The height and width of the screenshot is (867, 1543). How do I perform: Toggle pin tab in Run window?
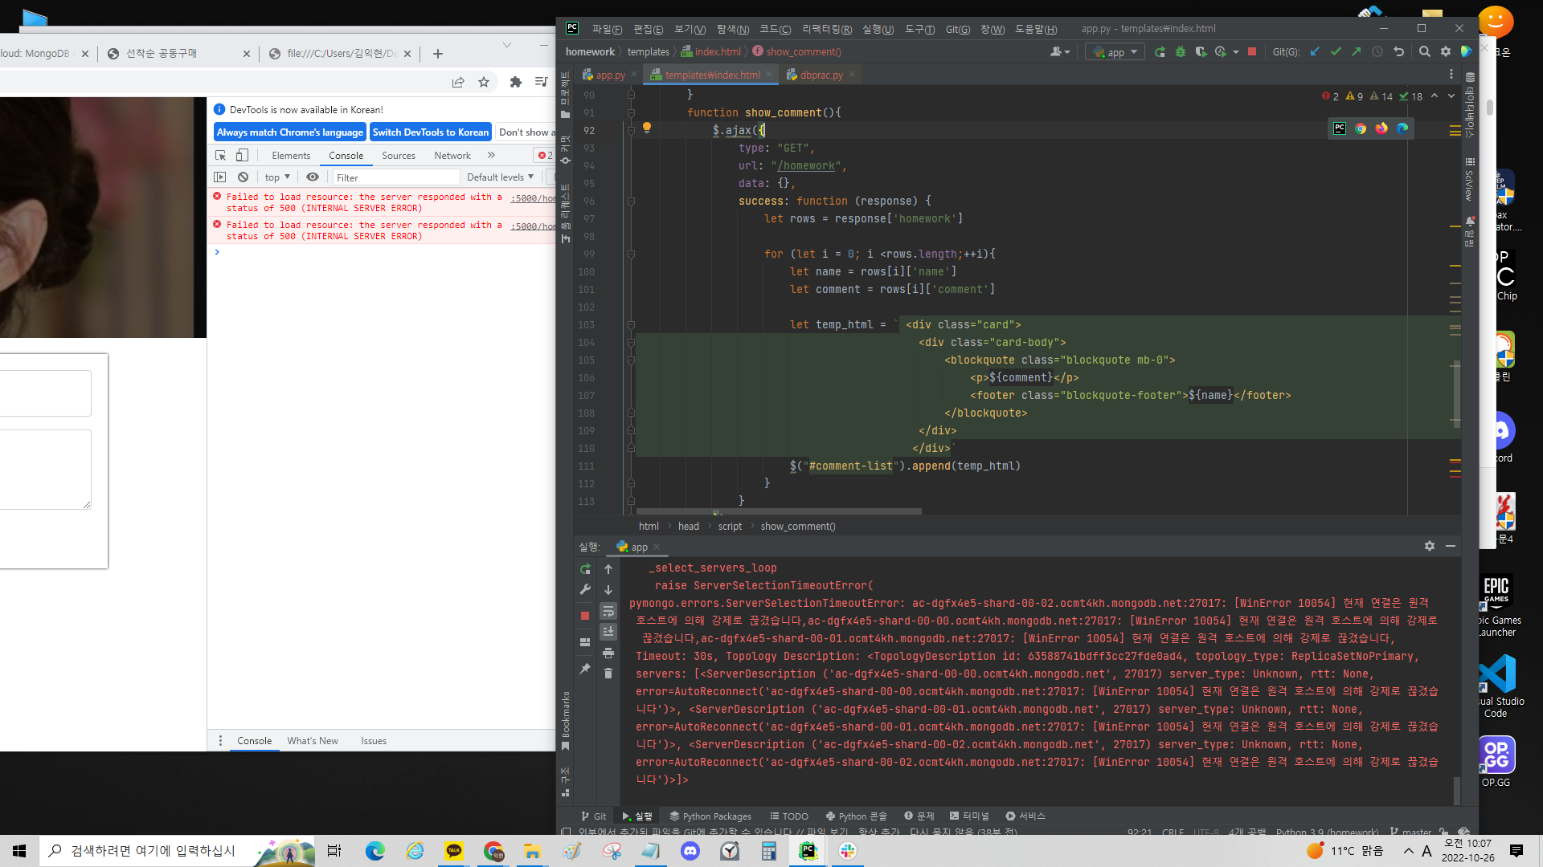(585, 669)
